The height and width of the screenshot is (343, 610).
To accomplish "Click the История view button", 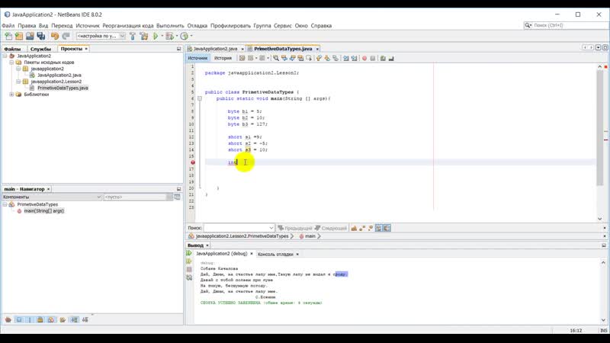I will pyautogui.click(x=223, y=59).
